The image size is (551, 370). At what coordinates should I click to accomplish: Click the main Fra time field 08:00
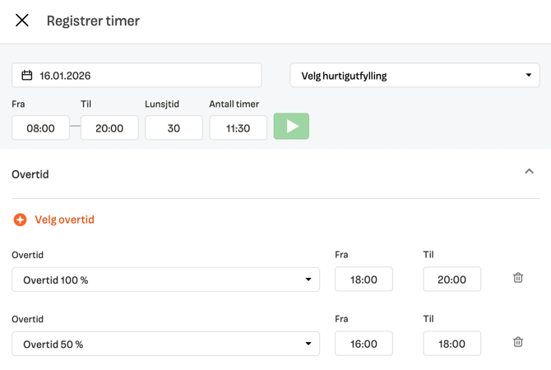coord(40,127)
